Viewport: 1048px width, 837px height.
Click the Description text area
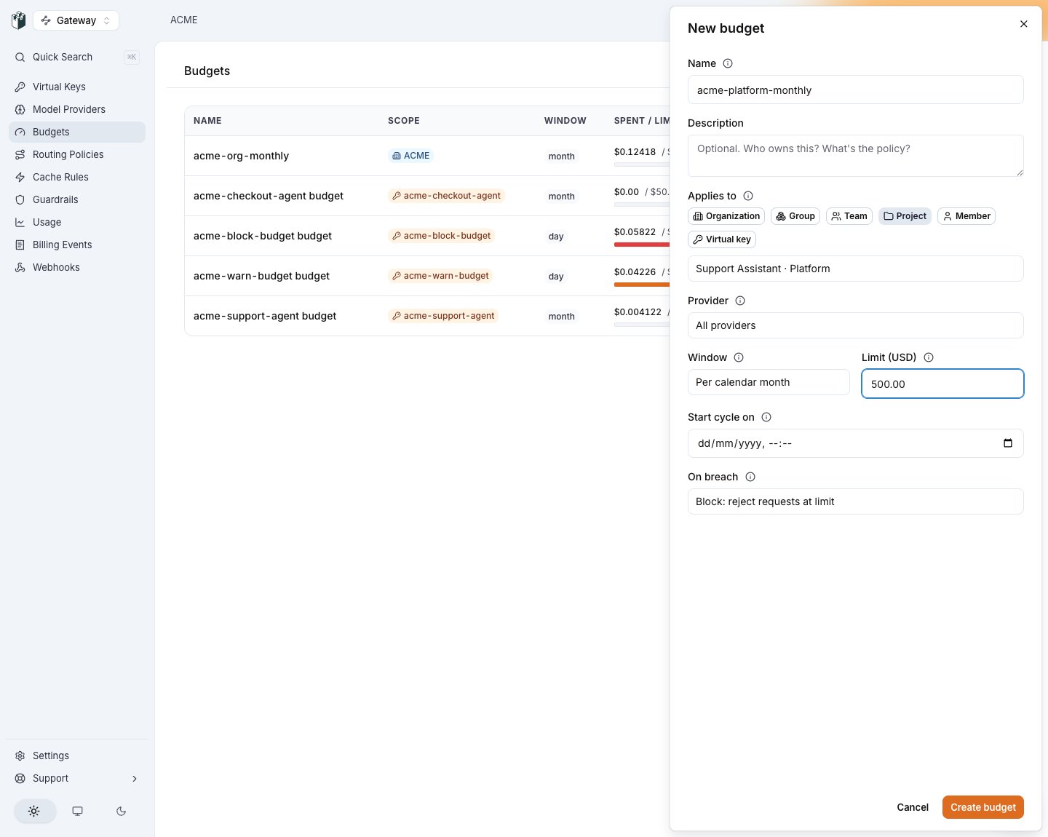(x=856, y=156)
